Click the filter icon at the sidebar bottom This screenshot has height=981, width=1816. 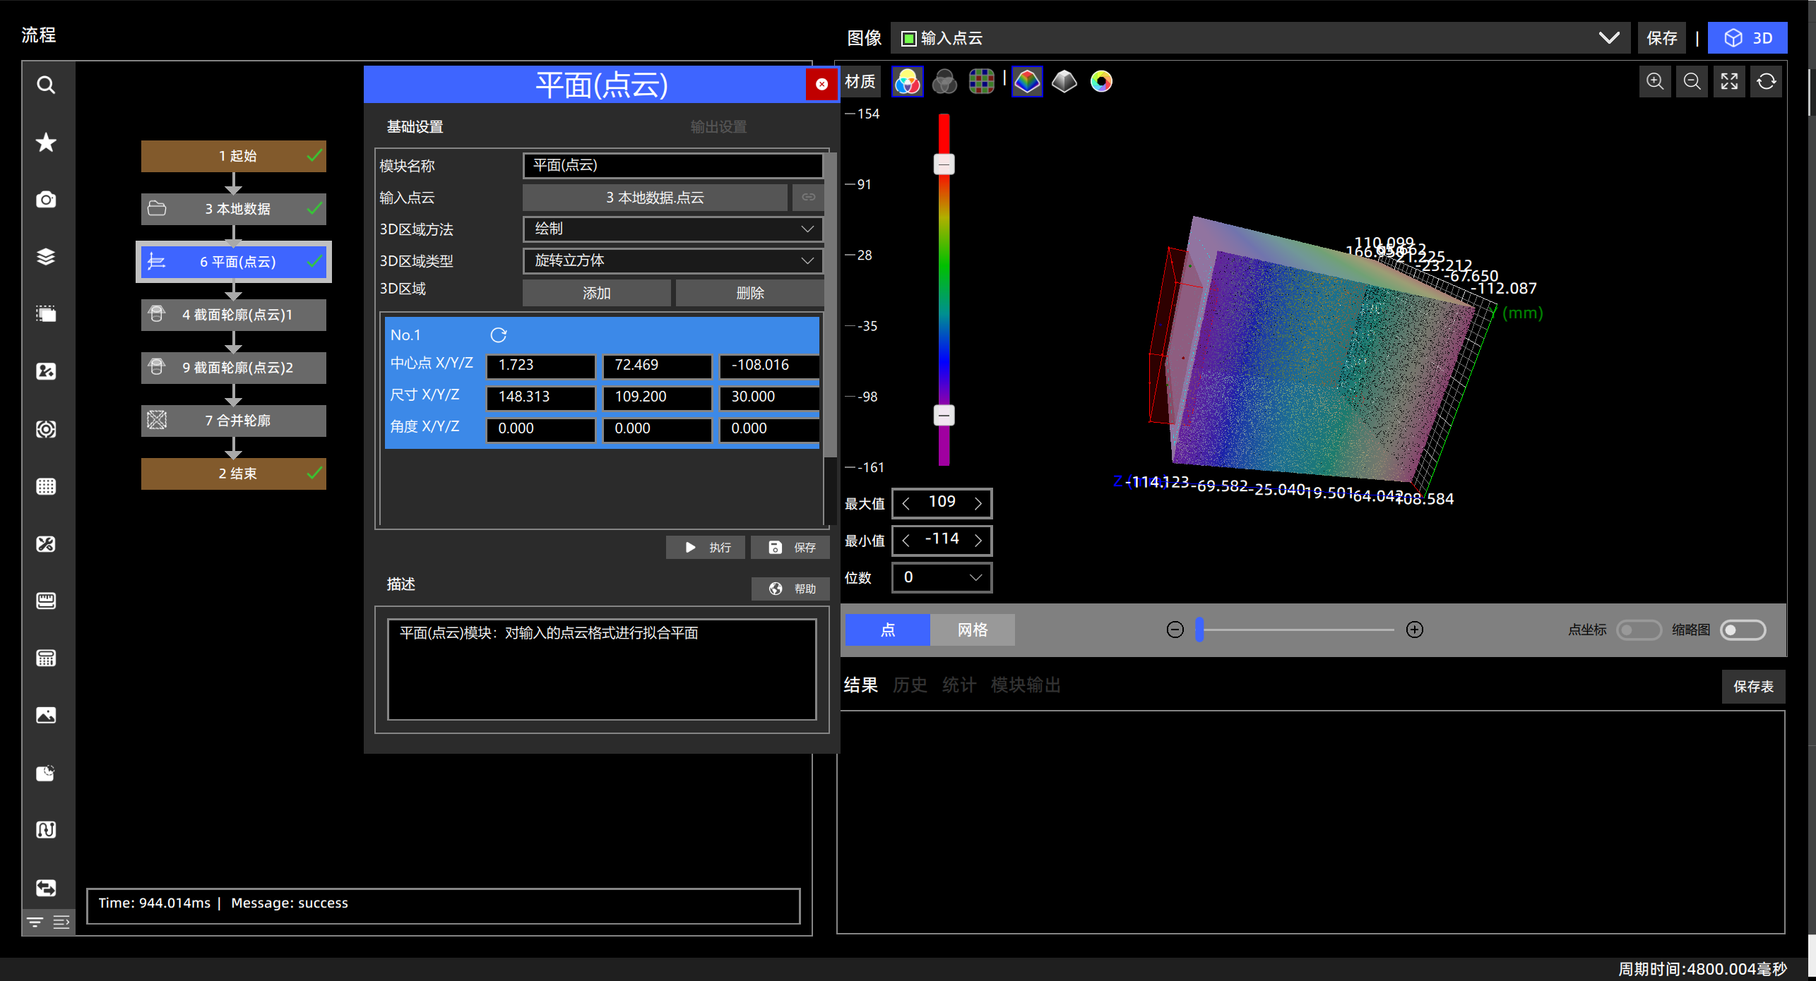[35, 922]
